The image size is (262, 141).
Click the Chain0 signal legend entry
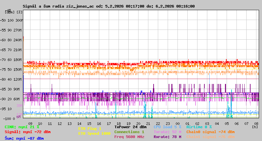[210, 132]
